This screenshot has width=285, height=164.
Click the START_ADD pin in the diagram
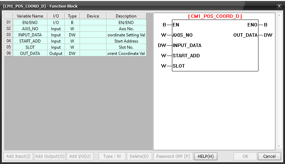click(x=186, y=56)
